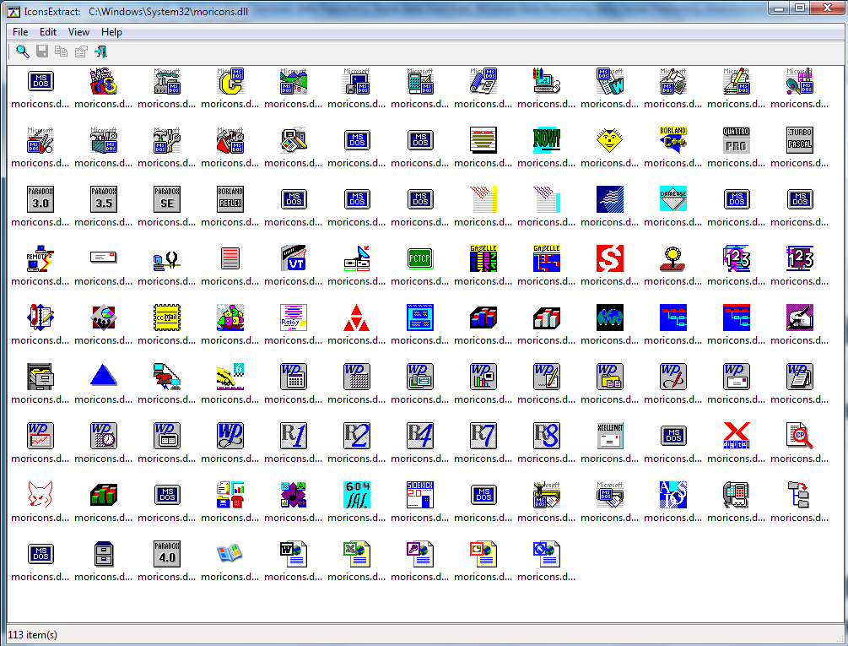Select the Paradox 4.0 icon
Viewport: 848px width, 646px height.
click(x=166, y=554)
